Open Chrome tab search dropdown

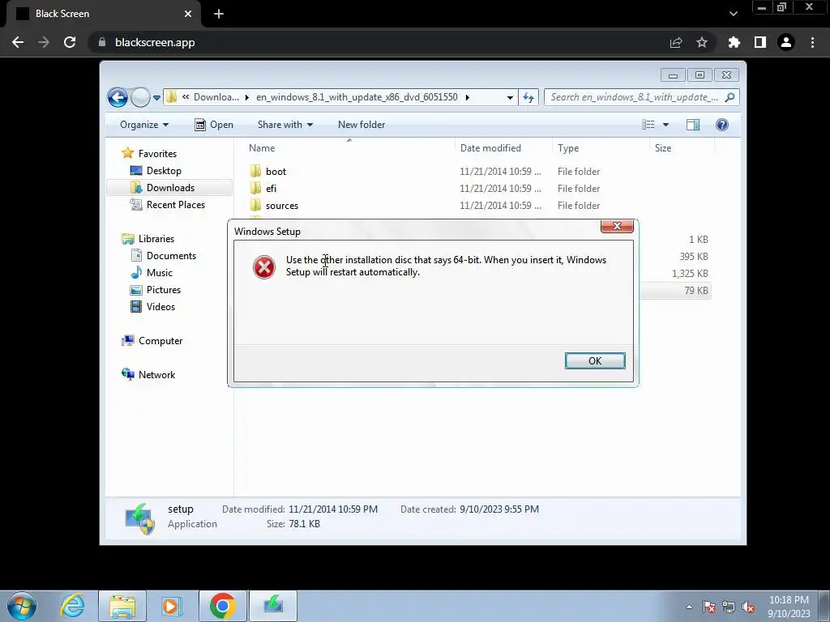[734, 14]
